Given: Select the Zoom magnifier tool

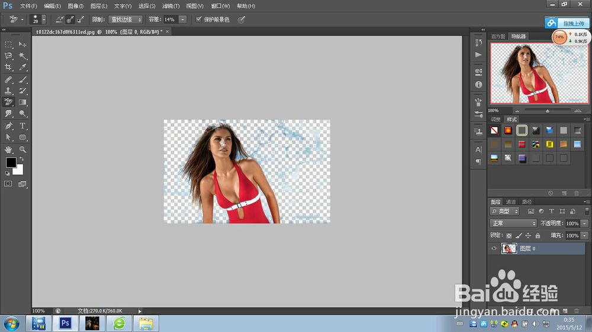Looking at the screenshot, I should (x=22, y=149).
